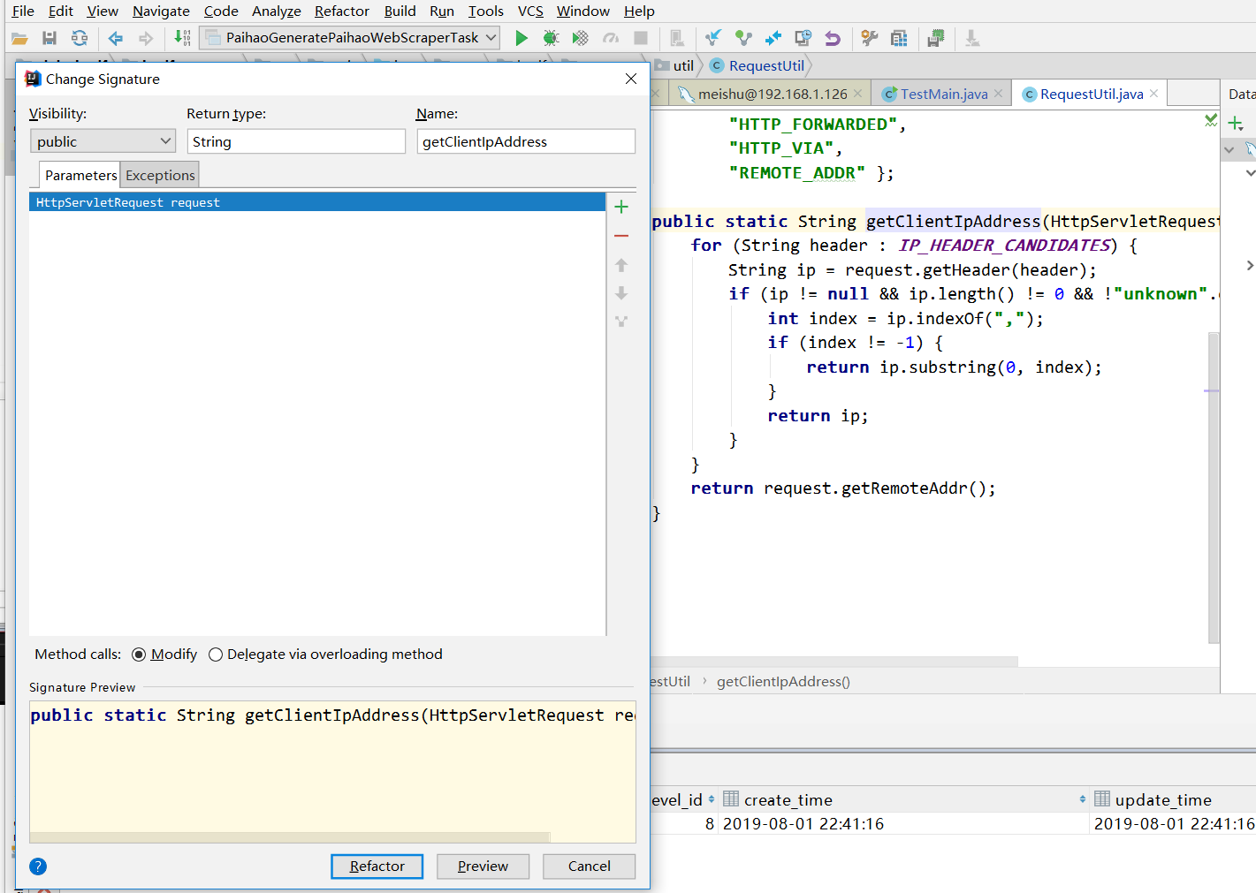Click the Cancel button

pyautogui.click(x=589, y=867)
